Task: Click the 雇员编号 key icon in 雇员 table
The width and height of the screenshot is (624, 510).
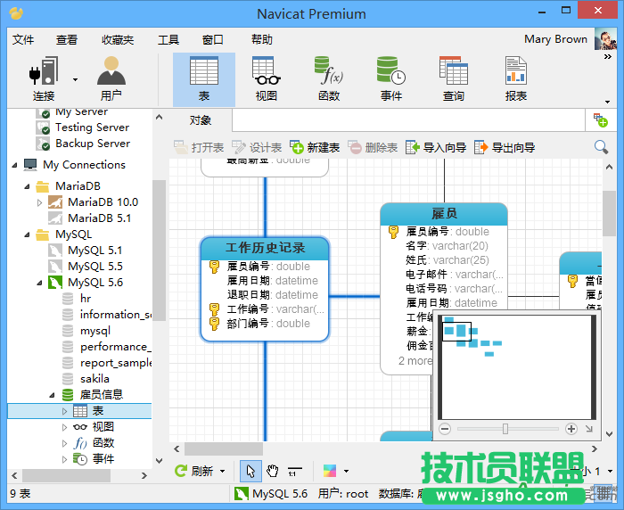Action: [393, 232]
